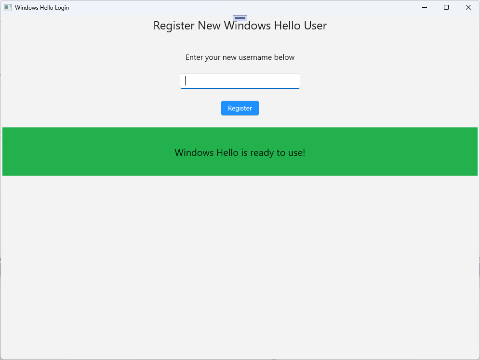
Task: Click the green 'Windows Hello is ready' banner
Action: coord(240,152)
